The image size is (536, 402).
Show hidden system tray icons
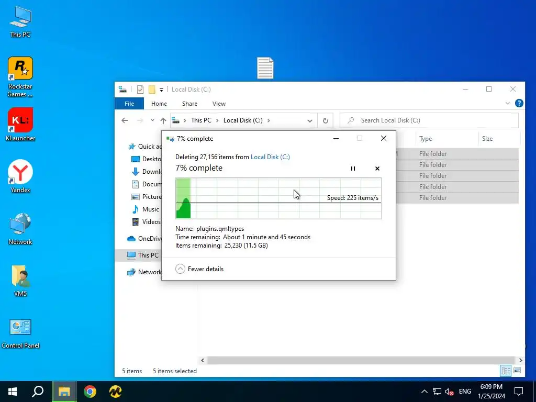(424, 392)
